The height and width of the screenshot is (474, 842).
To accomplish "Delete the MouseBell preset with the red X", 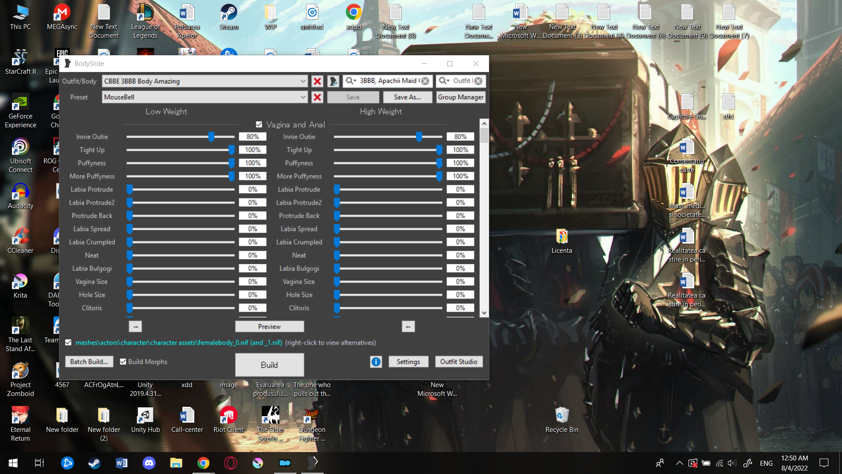I will 317,97.
